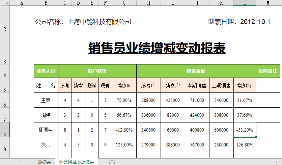Click column G header
Screen dimensions: 282x165
[x=124, y=3]
